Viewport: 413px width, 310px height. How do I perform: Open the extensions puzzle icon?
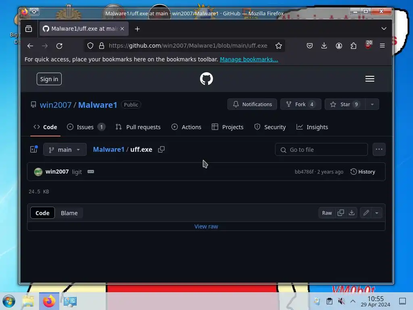click(x=353, y=46)
